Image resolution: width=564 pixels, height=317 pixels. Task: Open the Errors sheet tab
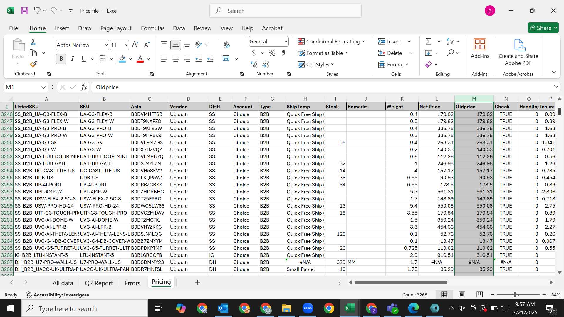coord(132,283)
